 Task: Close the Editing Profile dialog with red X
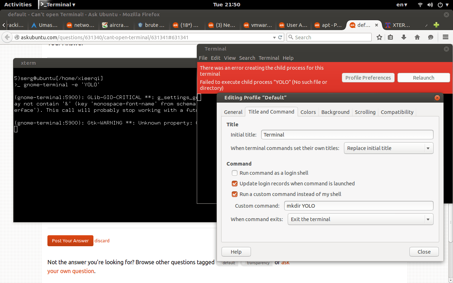(437, 98)
